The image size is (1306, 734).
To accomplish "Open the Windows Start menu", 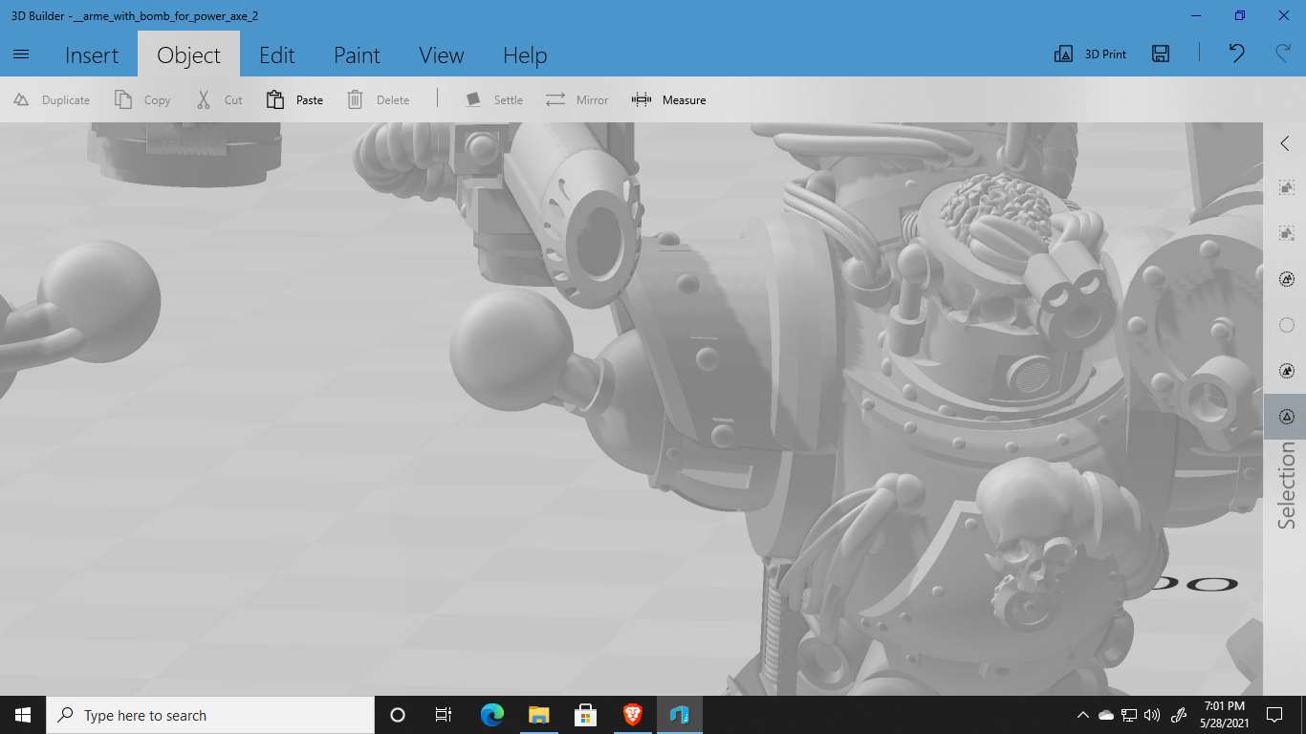I will [23, 715].
